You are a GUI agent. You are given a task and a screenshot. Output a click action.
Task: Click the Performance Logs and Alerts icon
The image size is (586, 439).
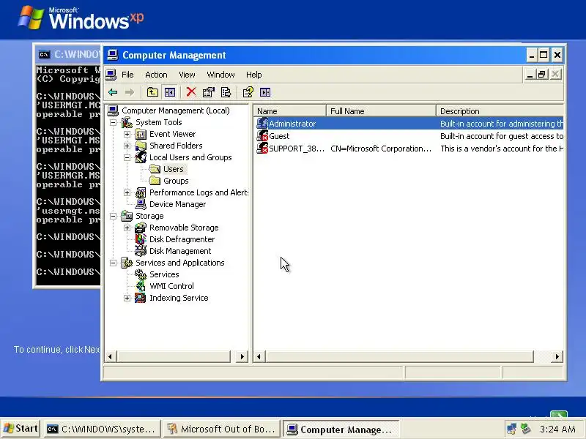tap(141, 192)
